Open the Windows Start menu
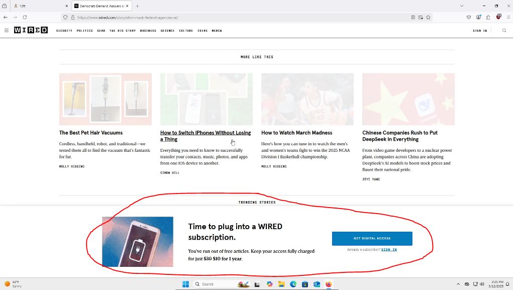Screen dimensions: 513x290 click(x=185, y=284)
